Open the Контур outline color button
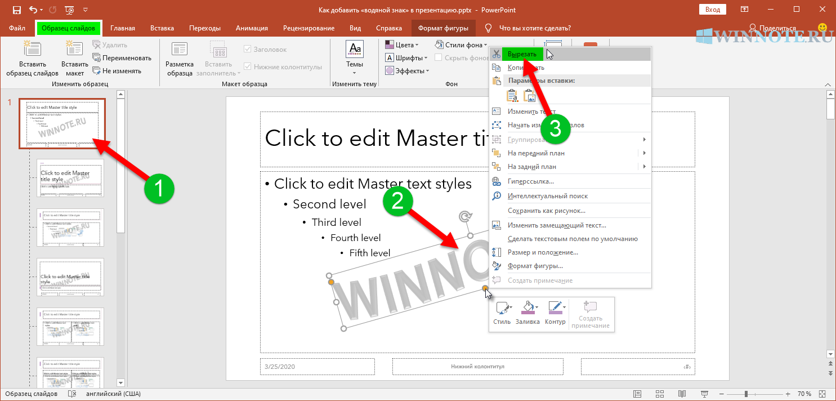This screenshot has width=836, height=401. 555,313
